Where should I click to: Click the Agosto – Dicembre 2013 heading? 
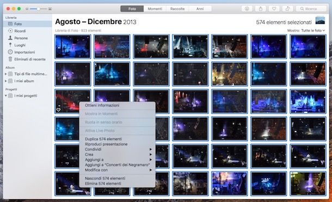pyautogui.click(x=96, y=22)
